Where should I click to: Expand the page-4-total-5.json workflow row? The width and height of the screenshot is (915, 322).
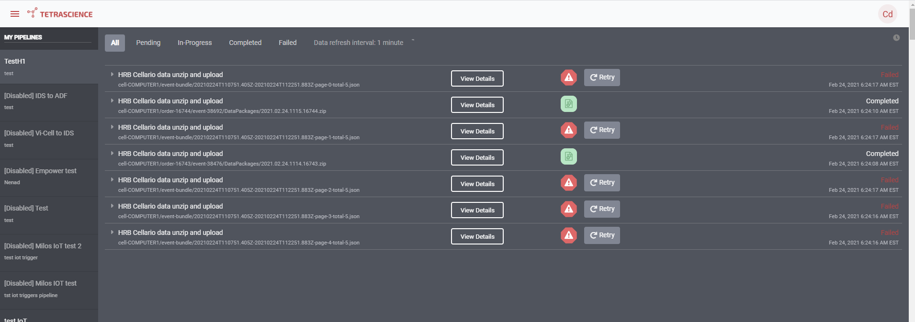click(x=112, y=232)
